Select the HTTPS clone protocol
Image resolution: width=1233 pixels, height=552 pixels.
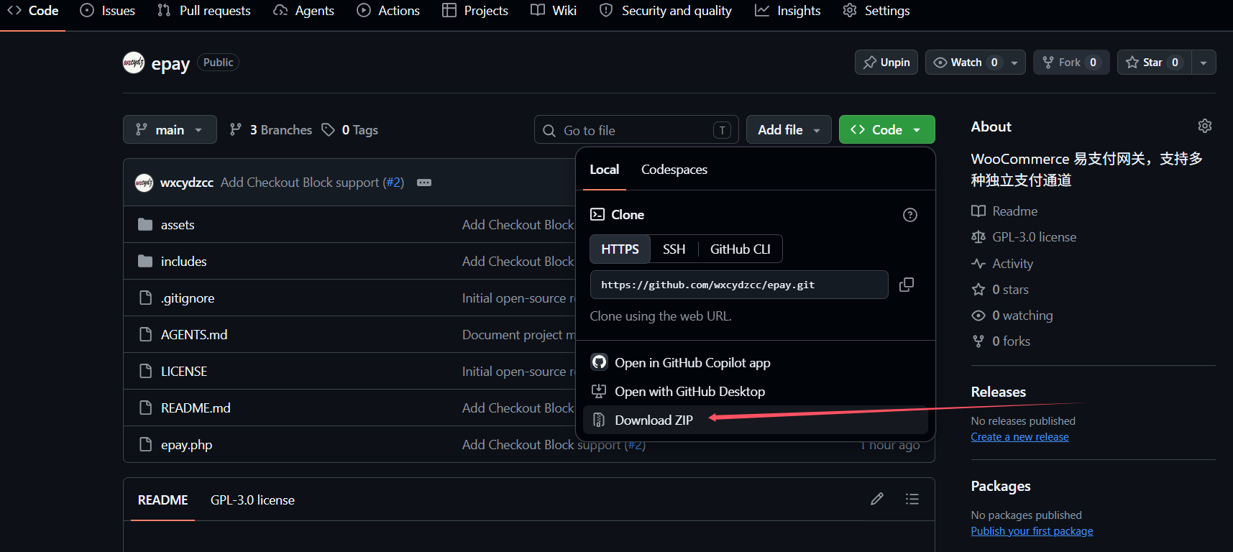point(620,249)
